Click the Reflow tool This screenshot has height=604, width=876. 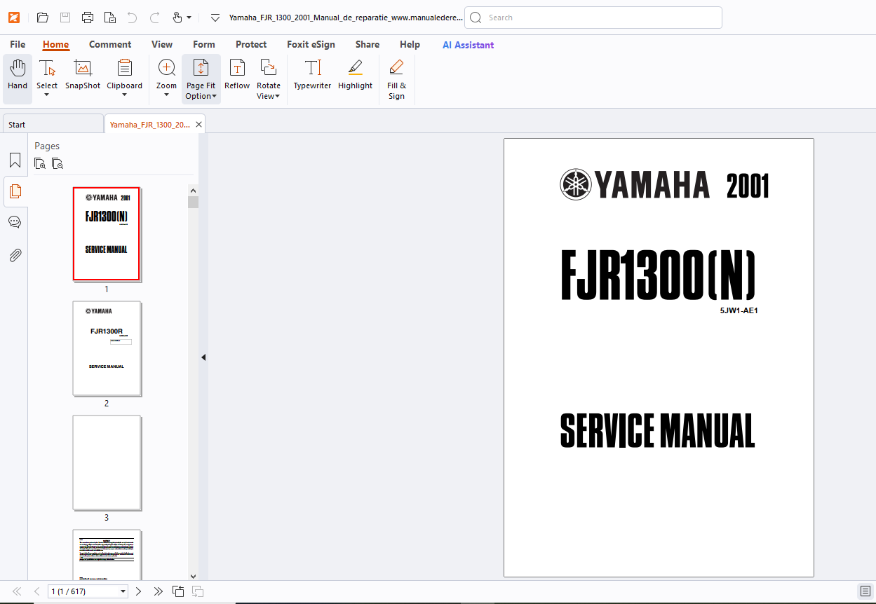click(x=237, y=75)
